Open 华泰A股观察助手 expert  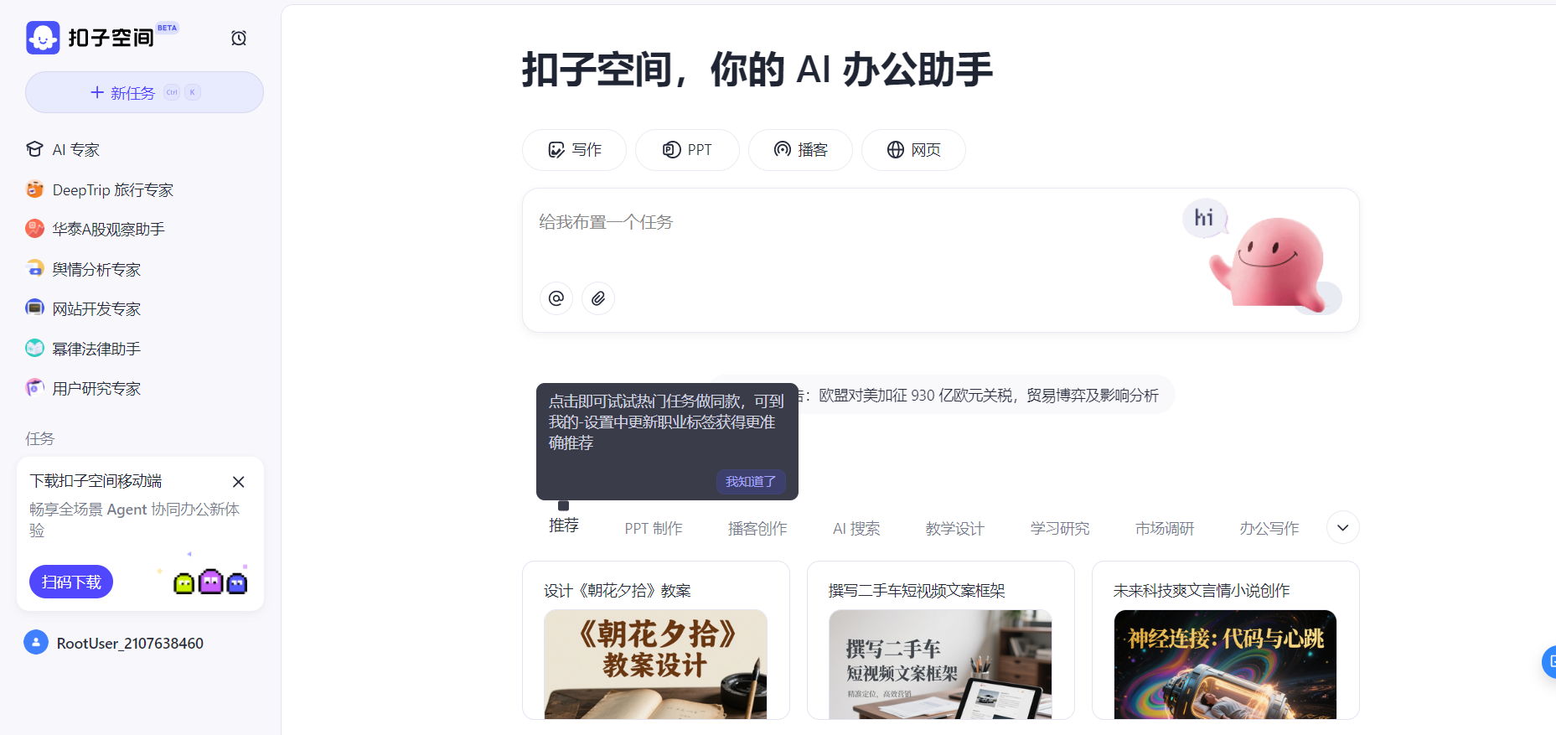point(108,230)
